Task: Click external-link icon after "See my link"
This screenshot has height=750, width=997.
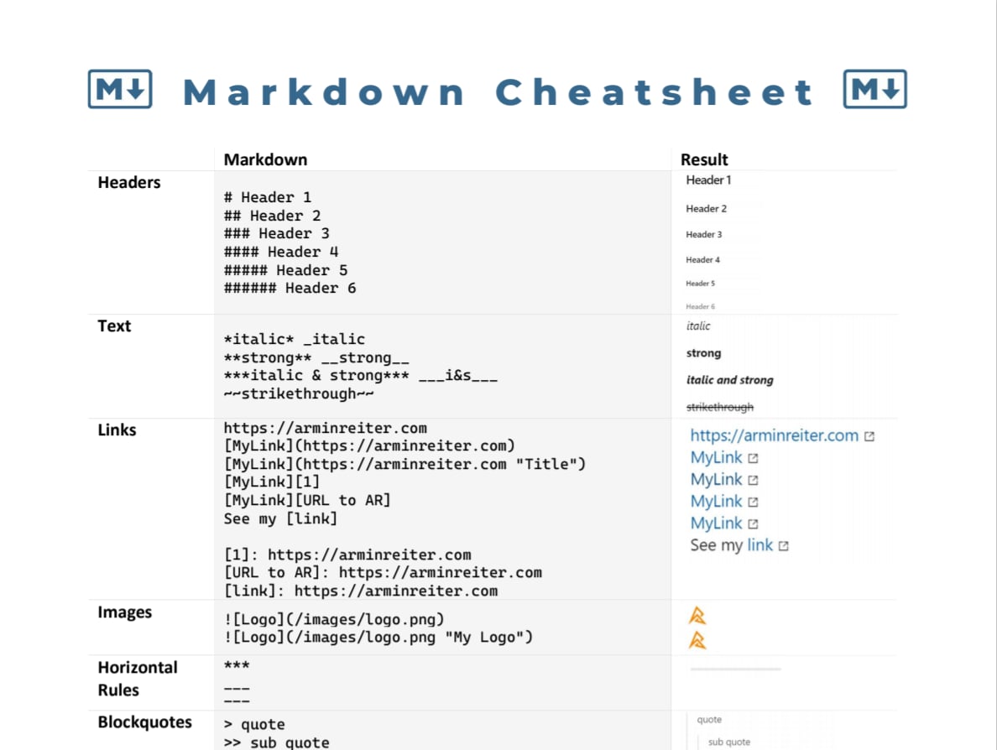Action: click(x=784, y=546)
